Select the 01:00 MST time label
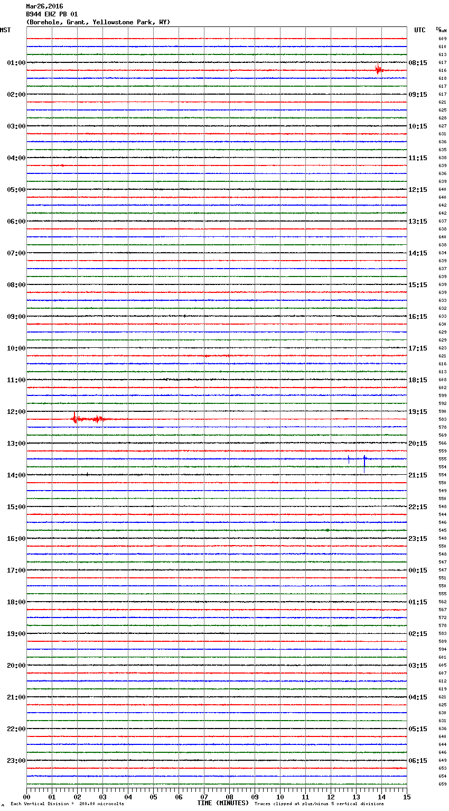 coord(16,63)
